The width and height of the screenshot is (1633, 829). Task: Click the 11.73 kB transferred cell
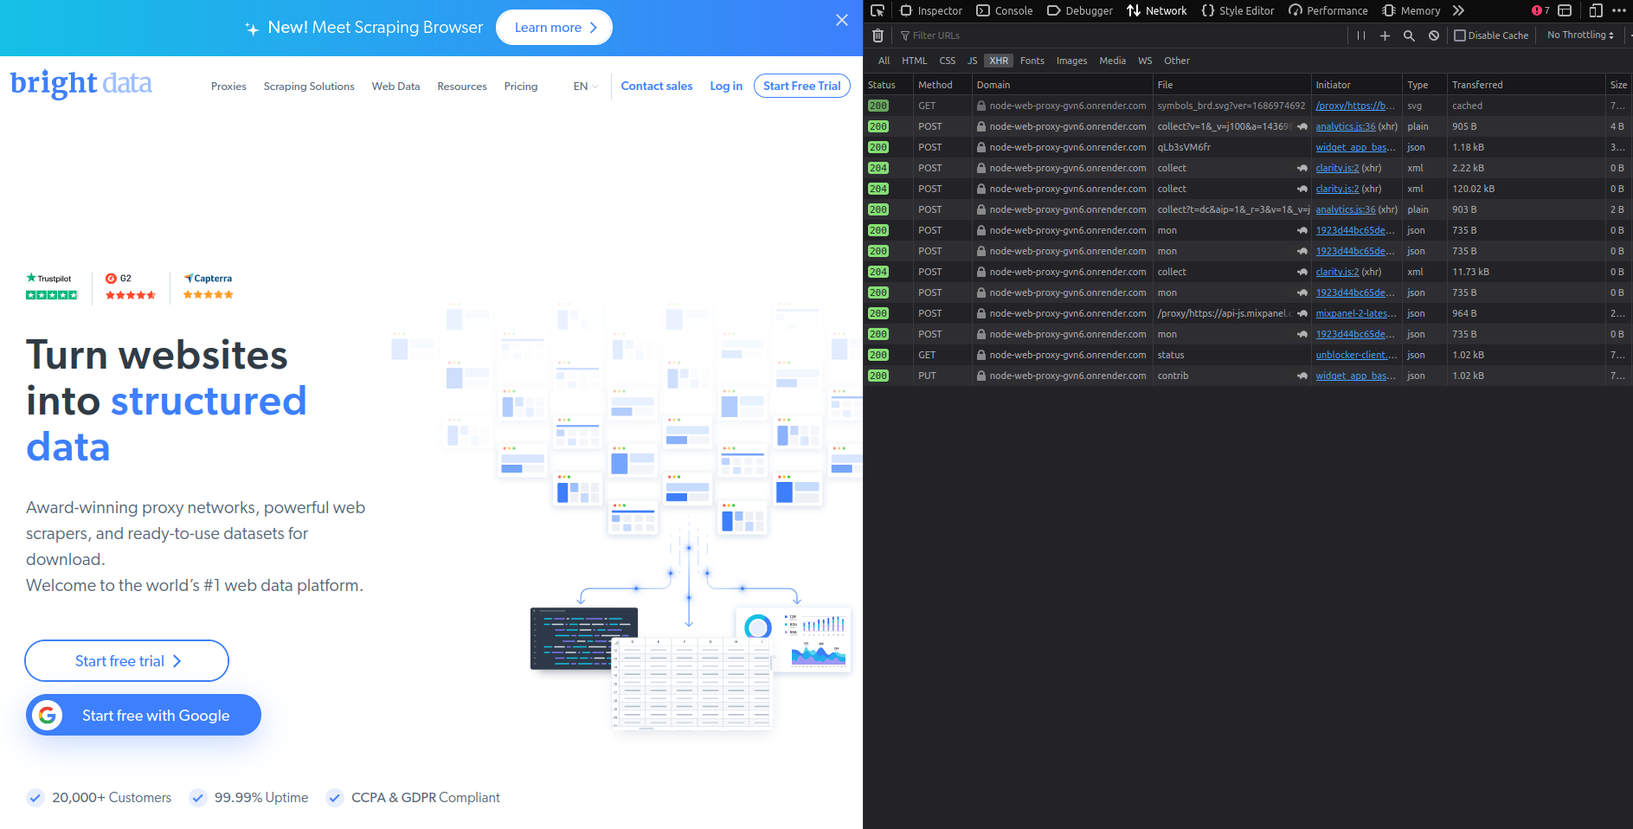point(1525,272)
